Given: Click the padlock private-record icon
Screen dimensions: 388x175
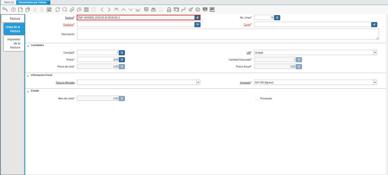Looking at the screenshot, I should tap(169, 10).
